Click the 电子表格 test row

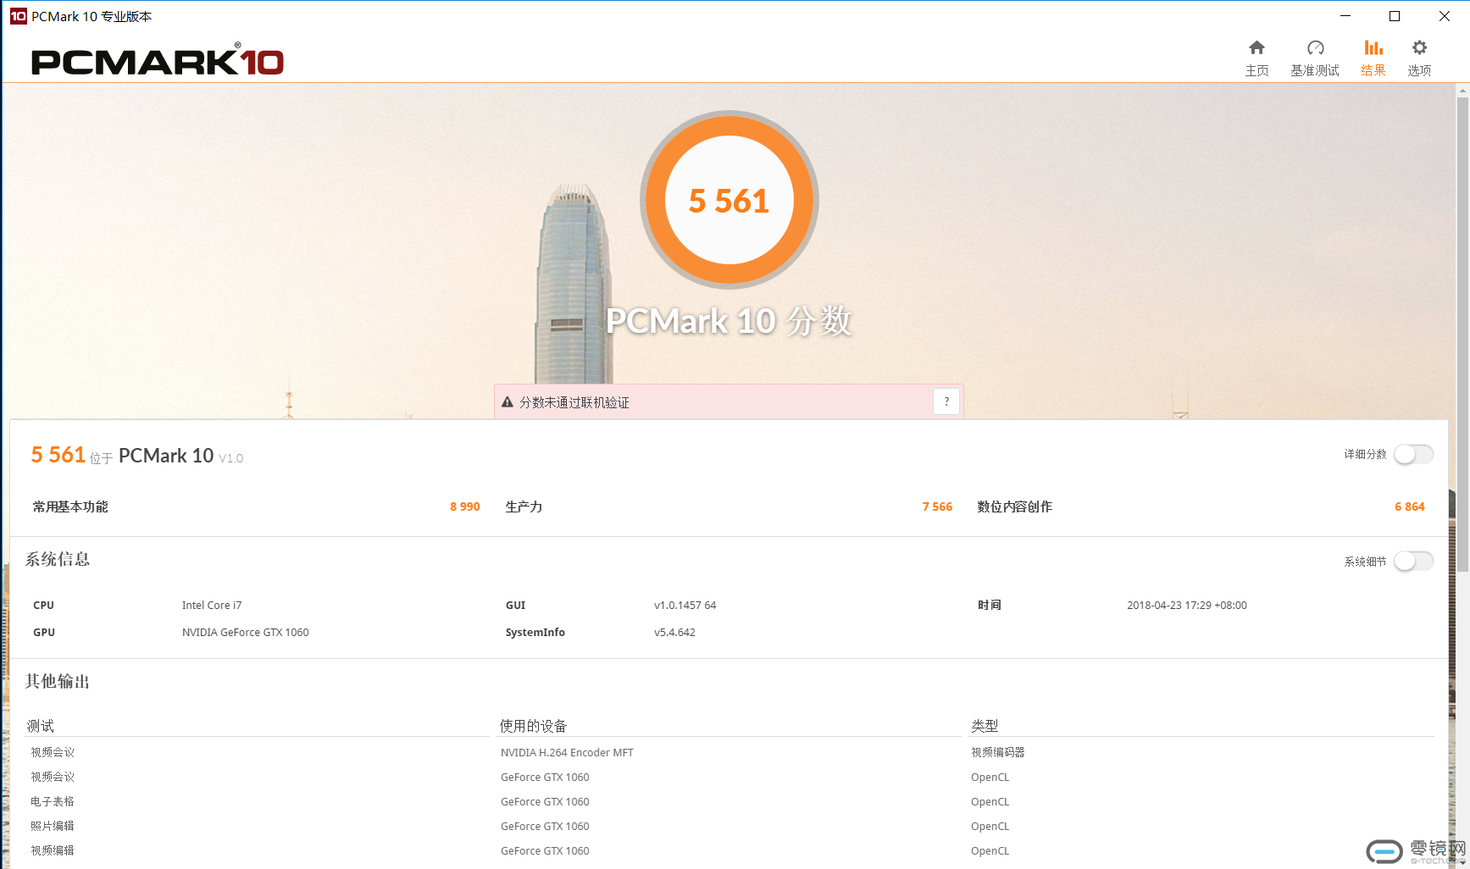(53, 801)
